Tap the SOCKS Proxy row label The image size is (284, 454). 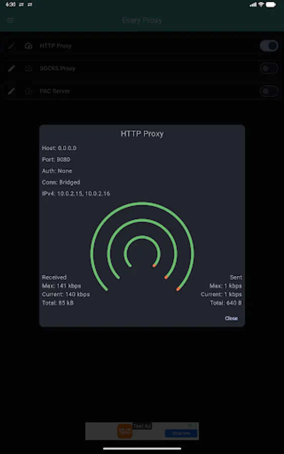point(58,68)
